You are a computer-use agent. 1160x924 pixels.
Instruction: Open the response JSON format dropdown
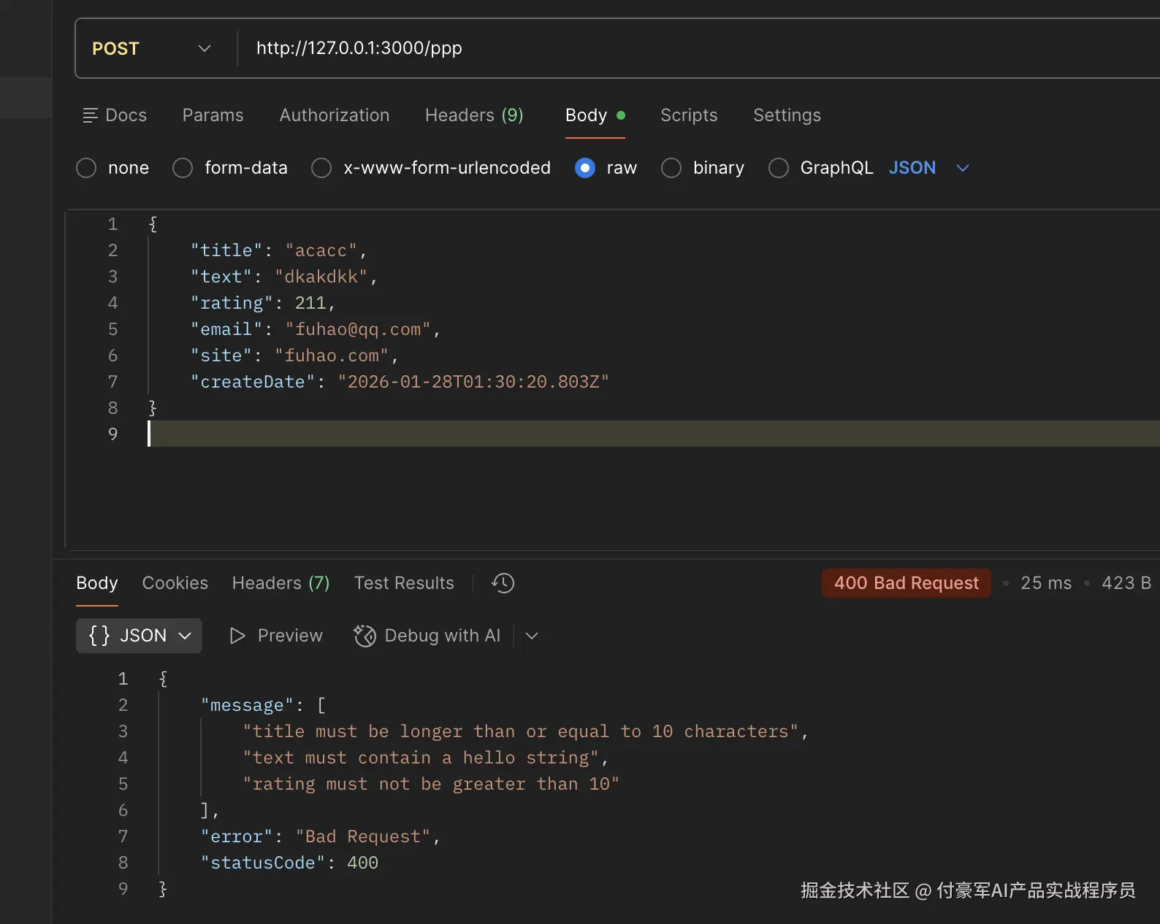(x=139, y=636)
